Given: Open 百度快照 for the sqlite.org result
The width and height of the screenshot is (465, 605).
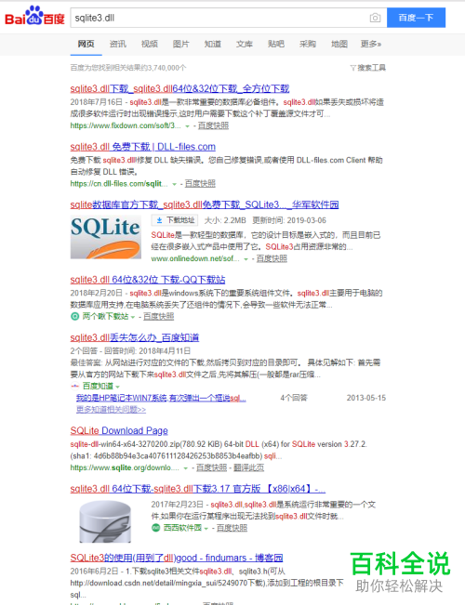Looking at the screenshot, I should pos(211,467).
